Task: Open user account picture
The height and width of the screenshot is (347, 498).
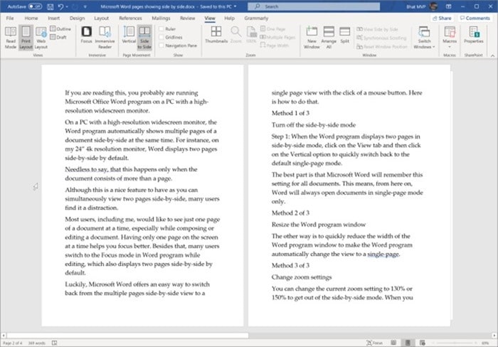Action: coord(433,6)
